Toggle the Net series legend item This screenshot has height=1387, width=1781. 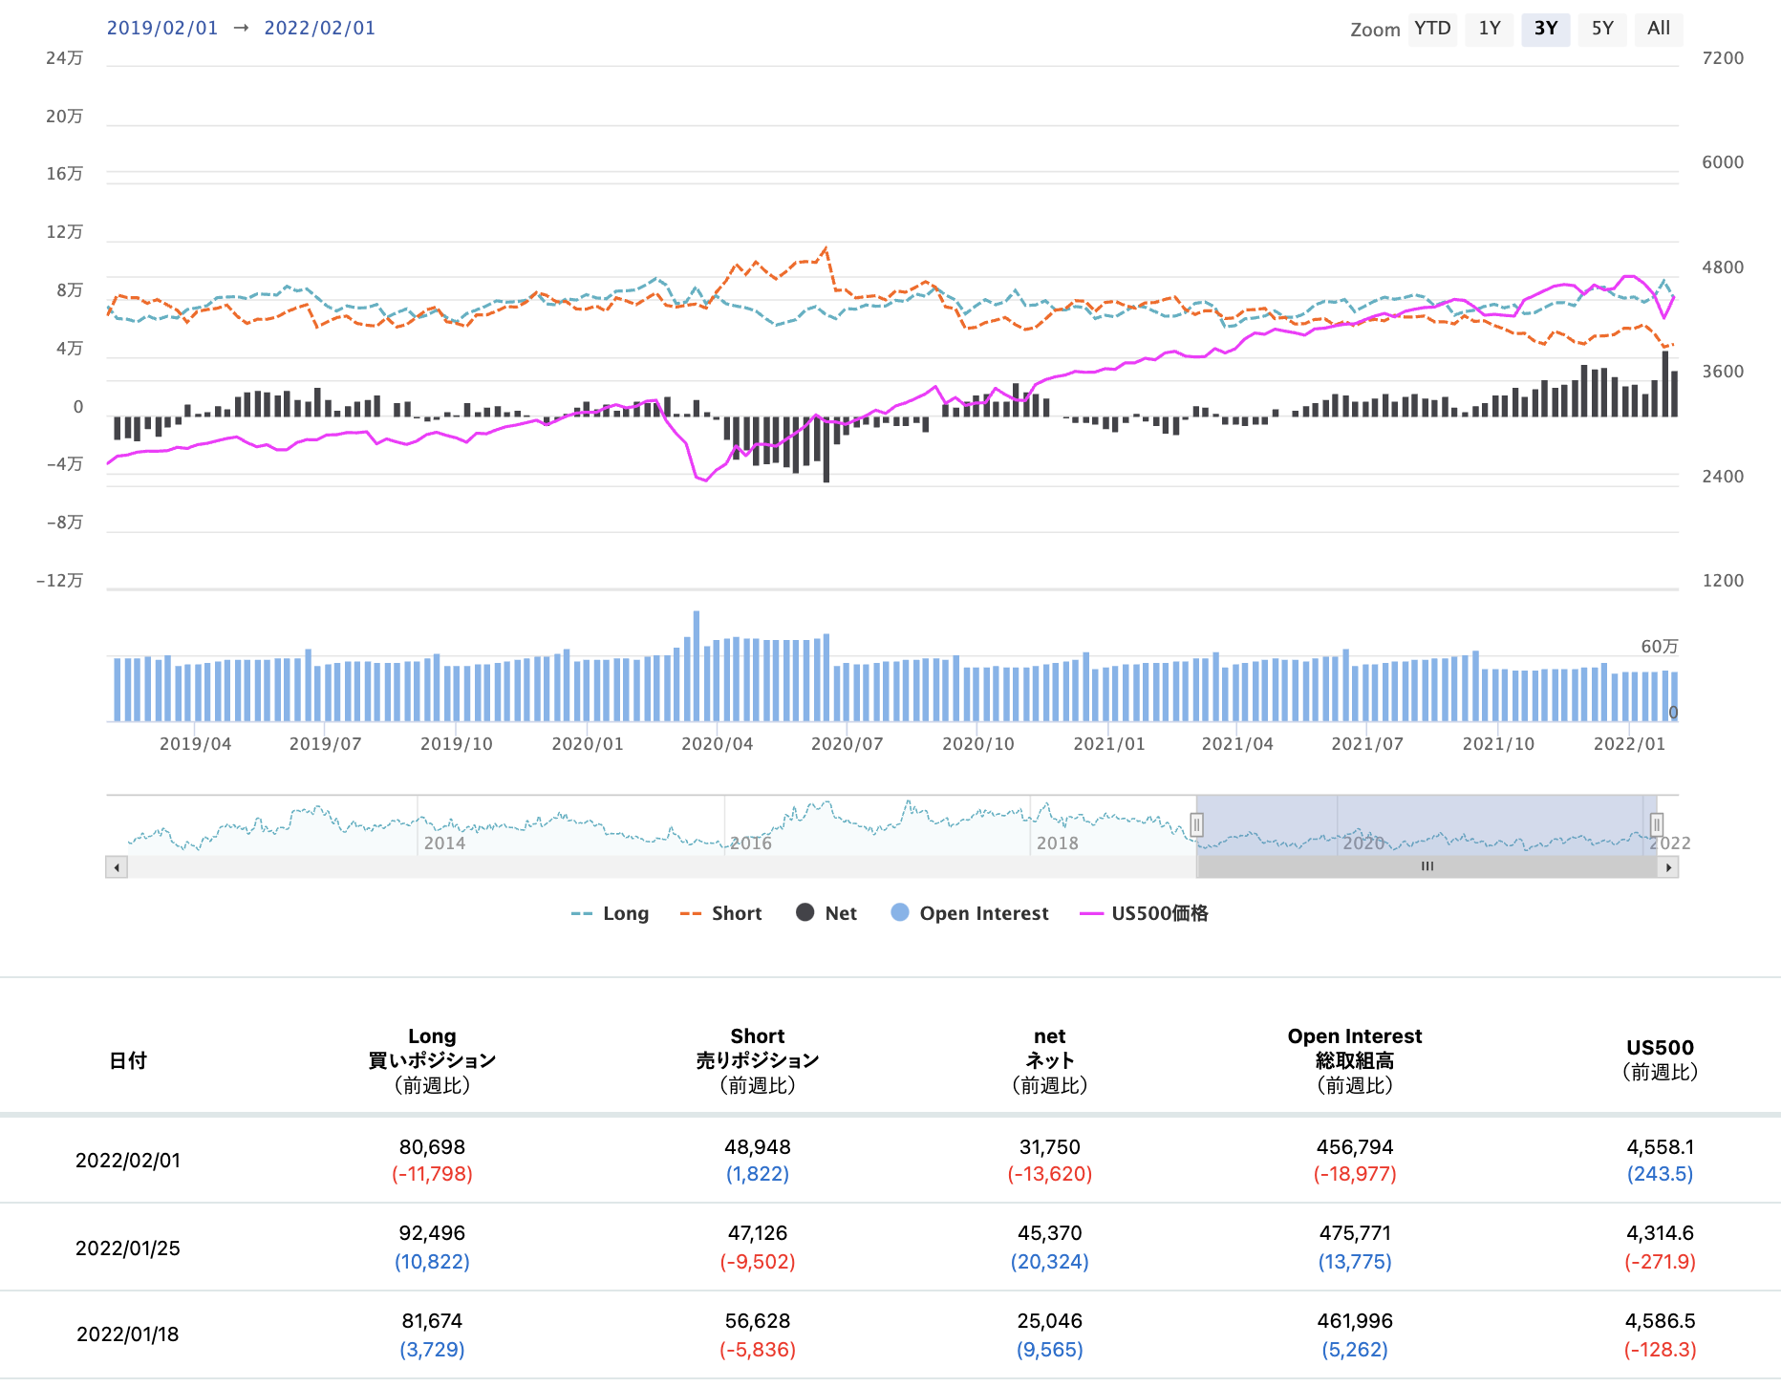click(826, 913)
